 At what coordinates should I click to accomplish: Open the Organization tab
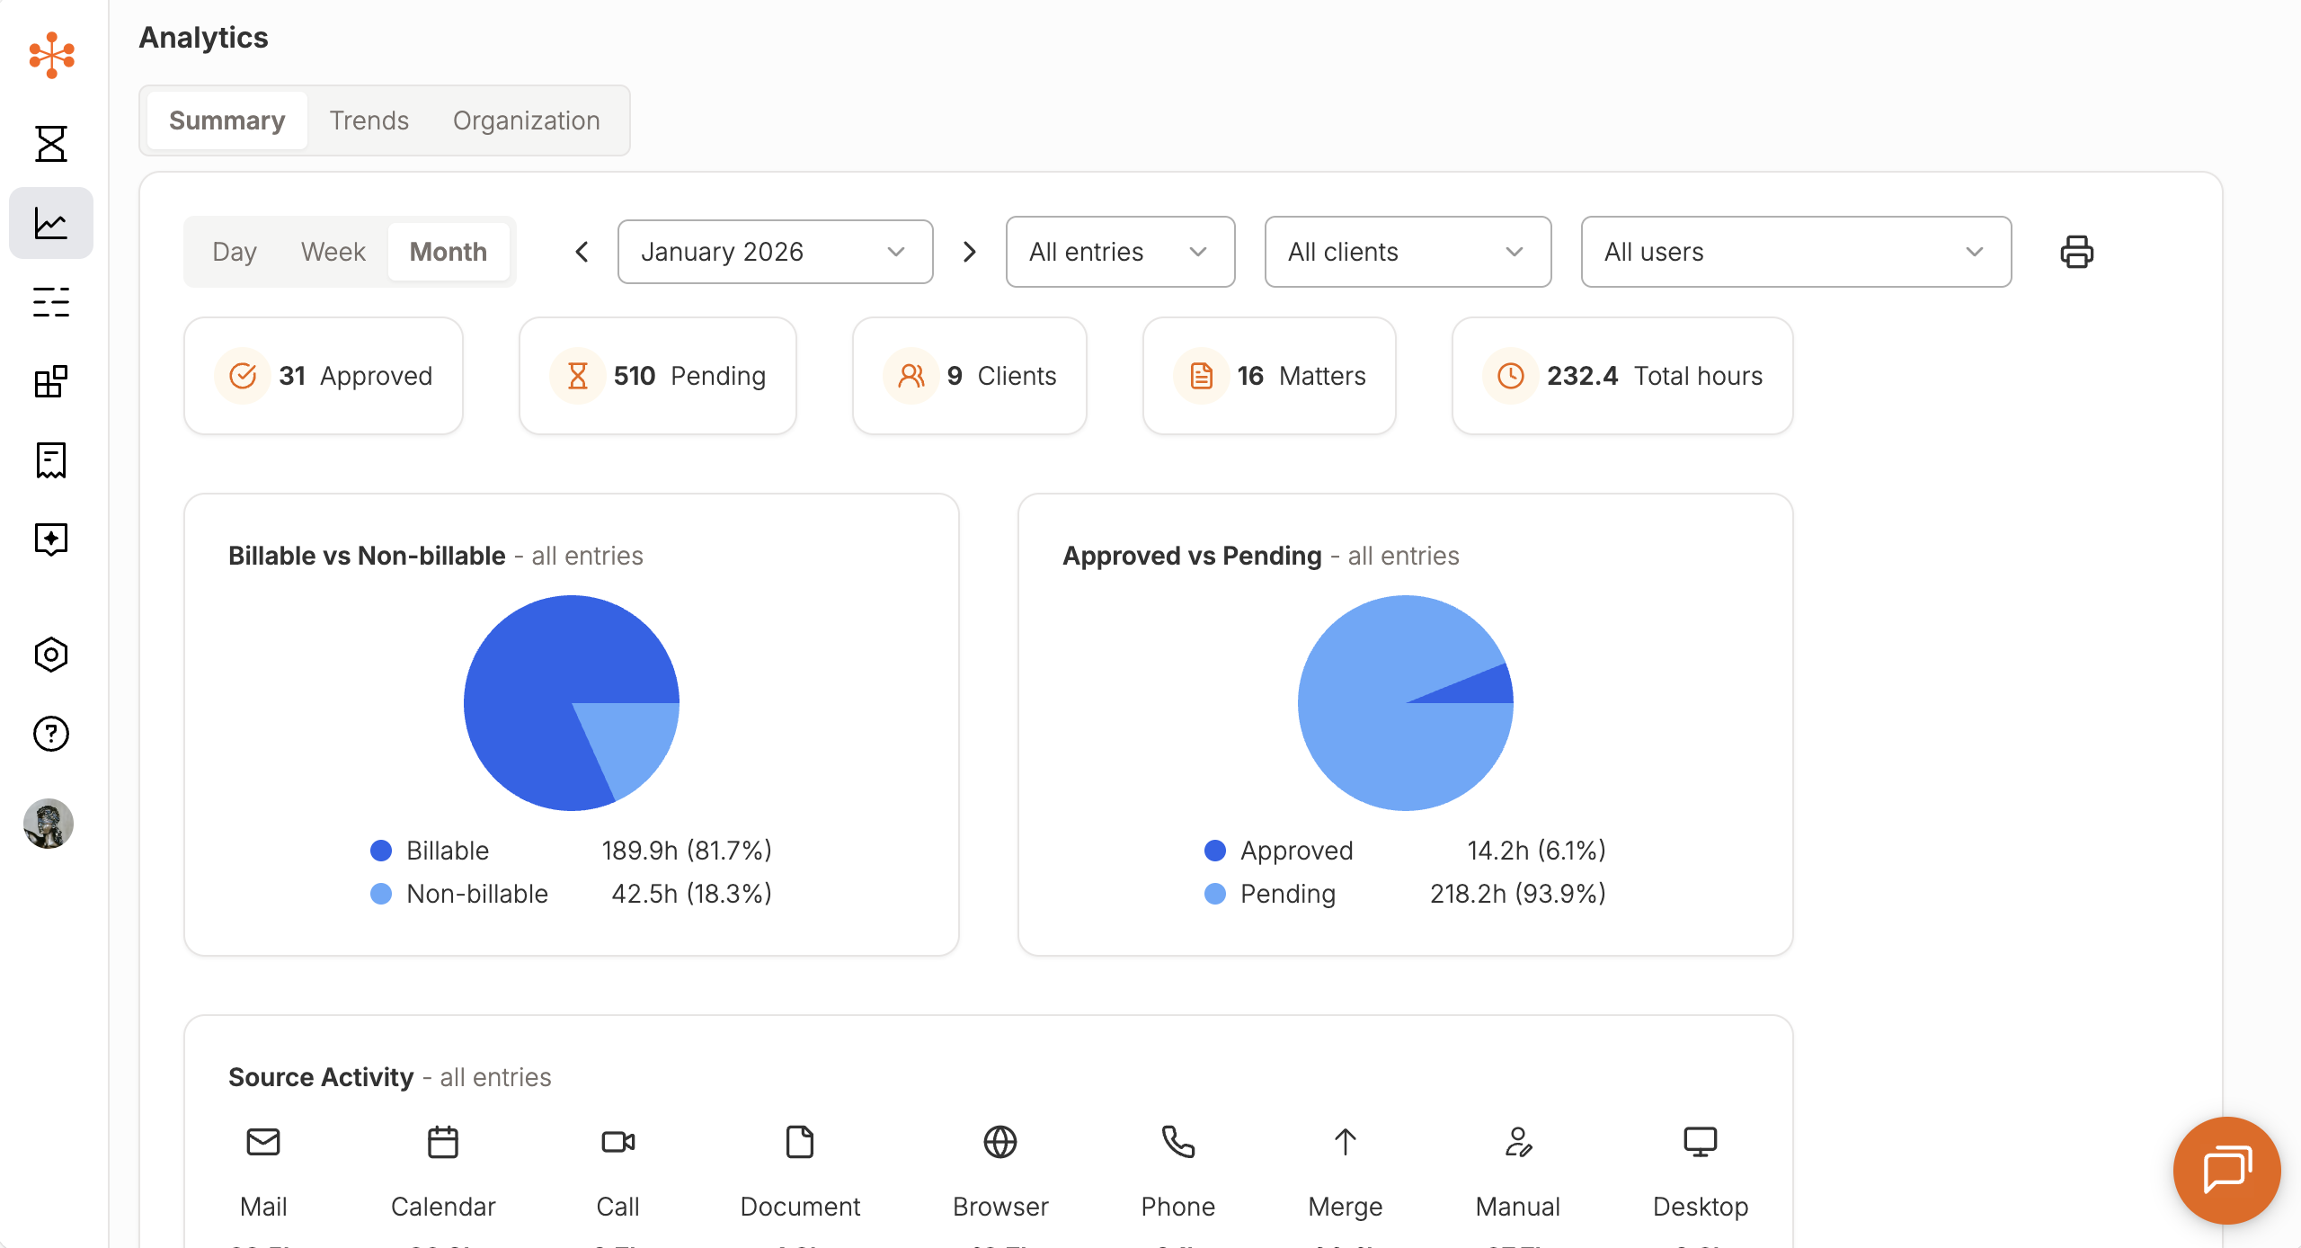pyautogui.click(x=526, y=120)
